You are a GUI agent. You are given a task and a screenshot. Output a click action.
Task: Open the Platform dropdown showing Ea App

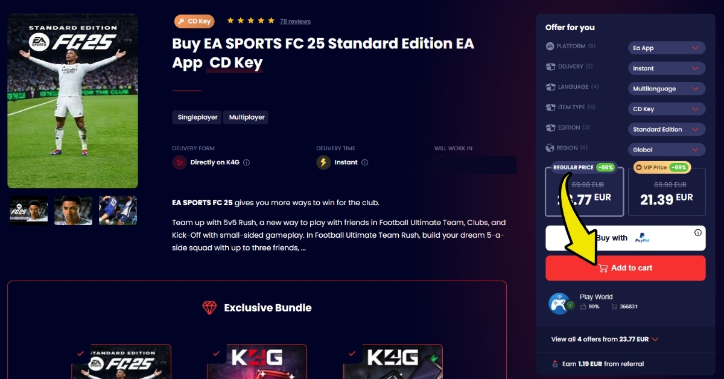667,48
